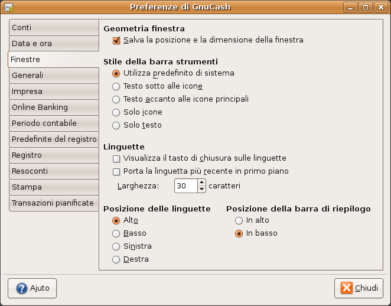Click the GnuCash window icon in title bar
Image resolution: width=391 pixels, height=306 pixels.
9,7
